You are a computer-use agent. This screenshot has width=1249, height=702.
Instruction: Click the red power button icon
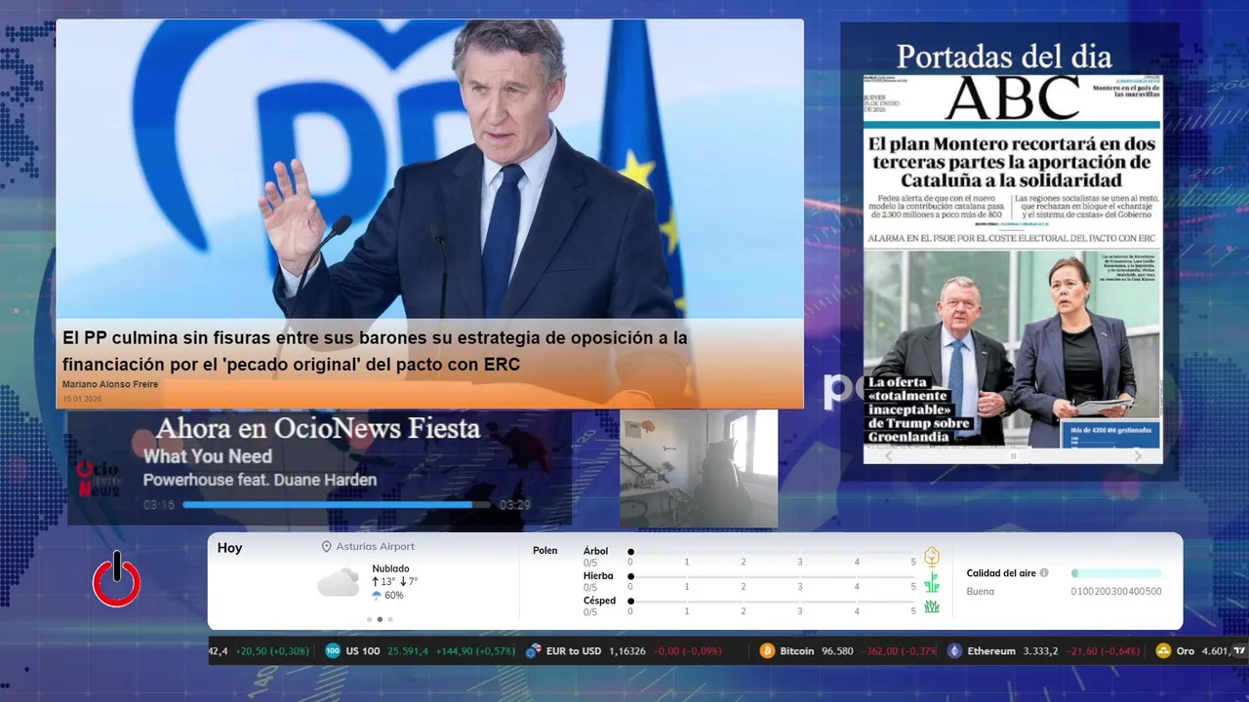coord(116,581)
